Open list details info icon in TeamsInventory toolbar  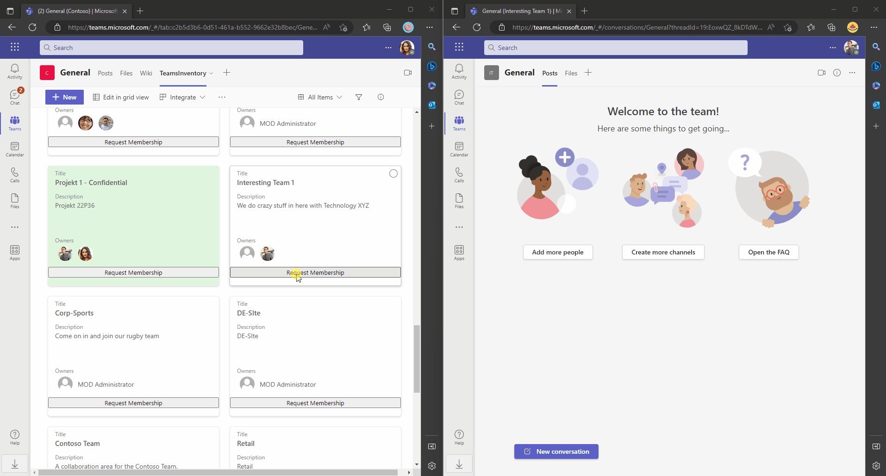[381, 97]
